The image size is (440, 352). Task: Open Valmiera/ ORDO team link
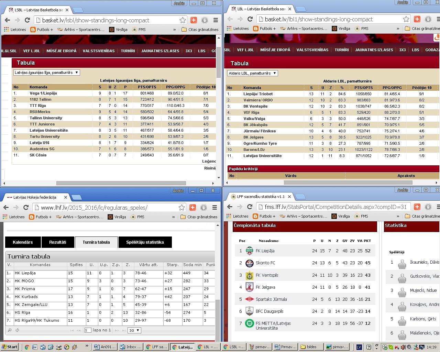tap(258, 100)
